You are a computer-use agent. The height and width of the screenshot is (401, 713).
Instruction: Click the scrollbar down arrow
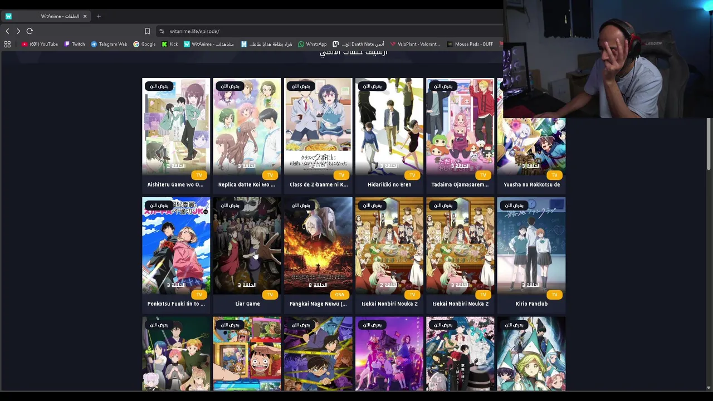(x=709, y=388)
